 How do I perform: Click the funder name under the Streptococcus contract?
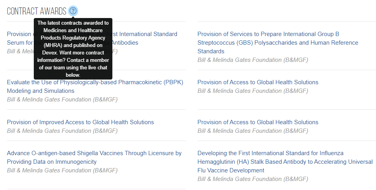click(x=253, y=60)
